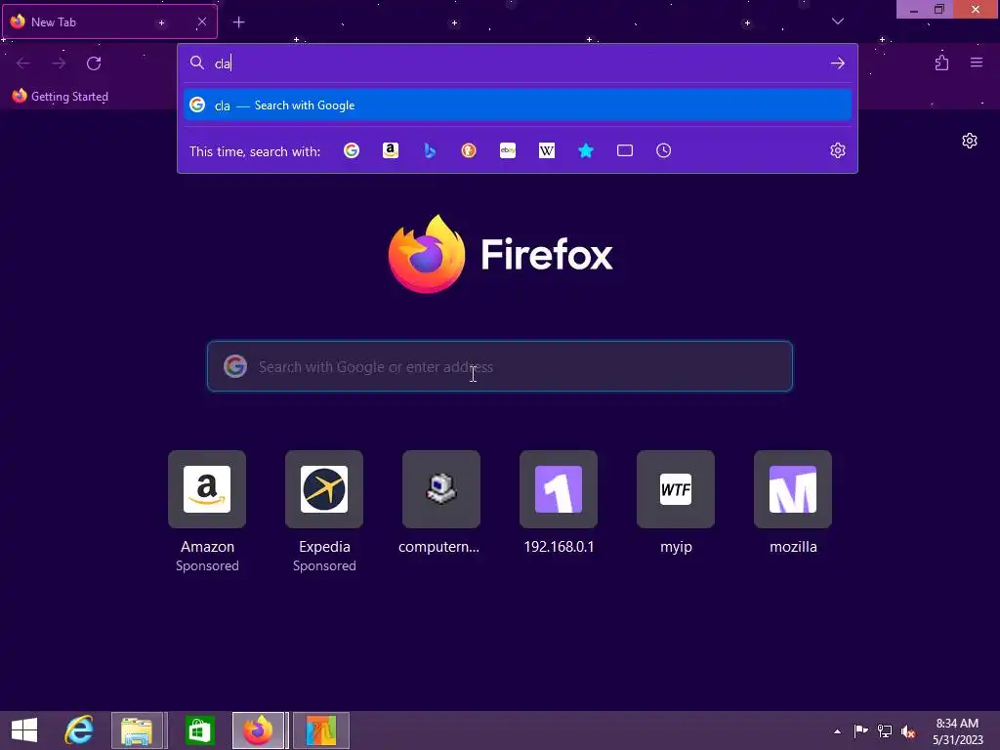The height and width of the screenshot is (750, 1000).
Task: Search this time with eBay icon
Action: point(508,150)
